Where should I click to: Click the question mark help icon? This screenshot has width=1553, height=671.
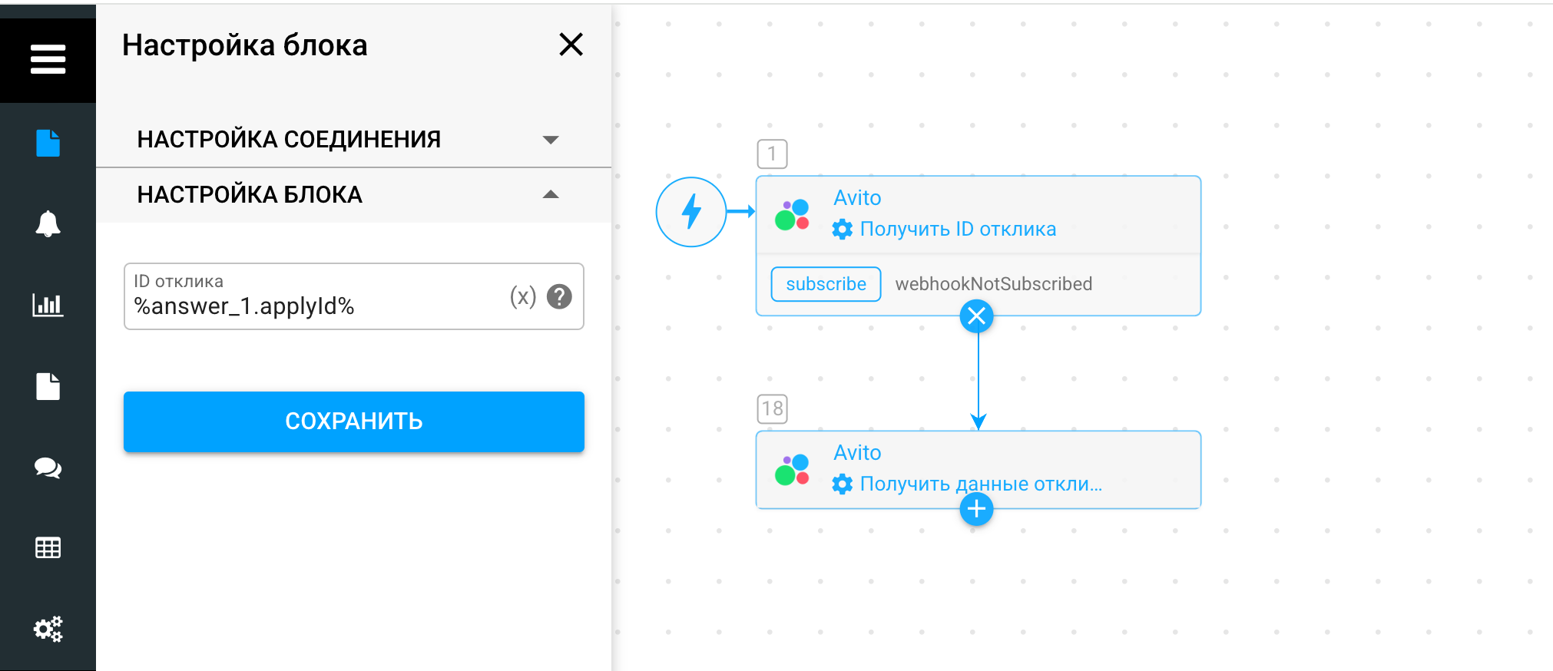(x=559, y=296)
